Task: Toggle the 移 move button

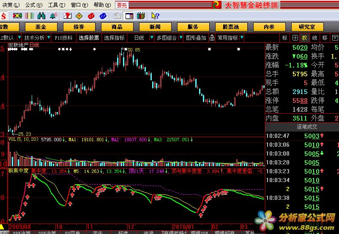Action: point(325,38)
